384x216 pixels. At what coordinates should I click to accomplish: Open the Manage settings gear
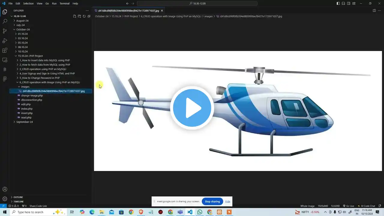tap(5, 199)
